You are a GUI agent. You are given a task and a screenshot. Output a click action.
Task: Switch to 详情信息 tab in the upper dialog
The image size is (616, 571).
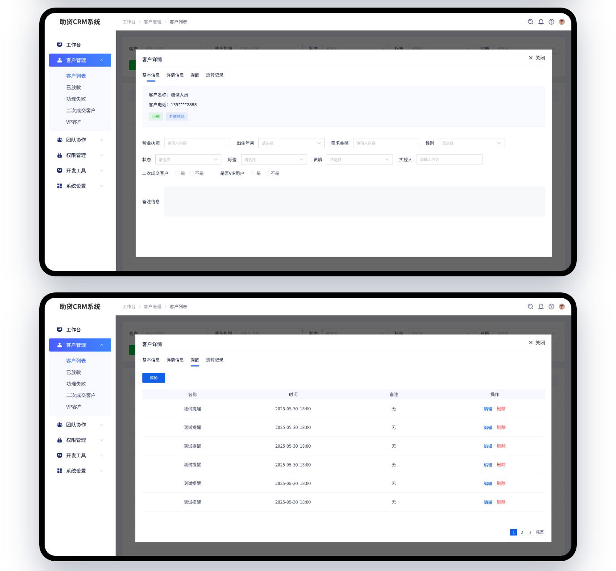click(175, 75)
